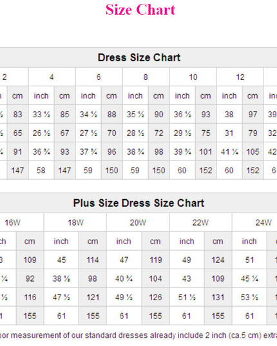Select the '34 ½' inch cell

click(x=88, y=114)
